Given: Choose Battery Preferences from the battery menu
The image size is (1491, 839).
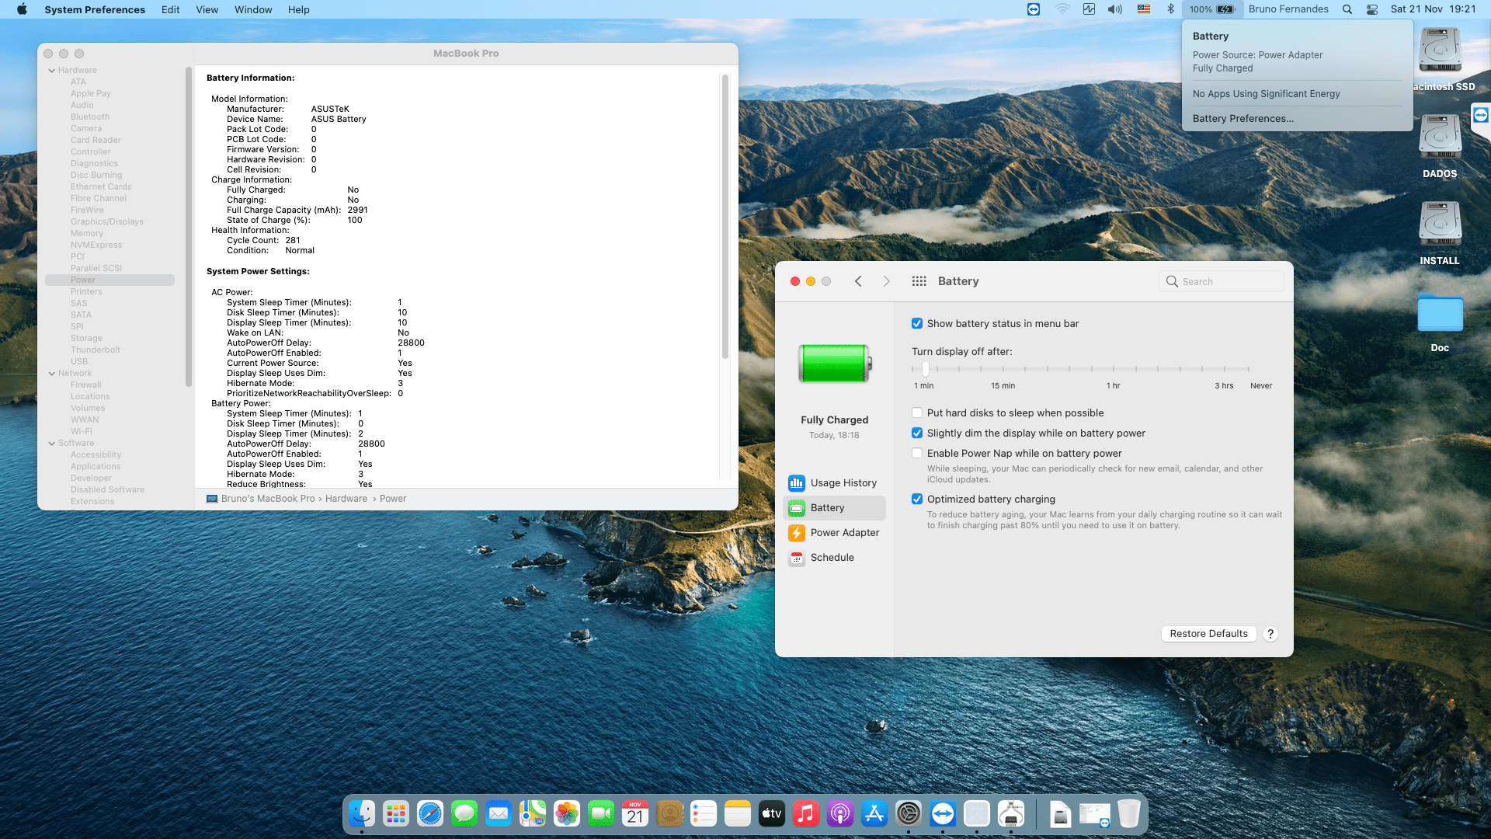Looking at the screenshot, I should pos(1242,118).
